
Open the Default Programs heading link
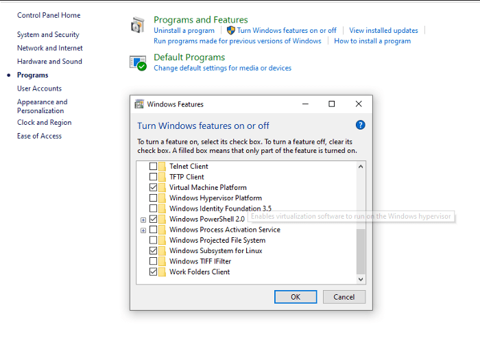pyautogui.click(x=189, y=58)
